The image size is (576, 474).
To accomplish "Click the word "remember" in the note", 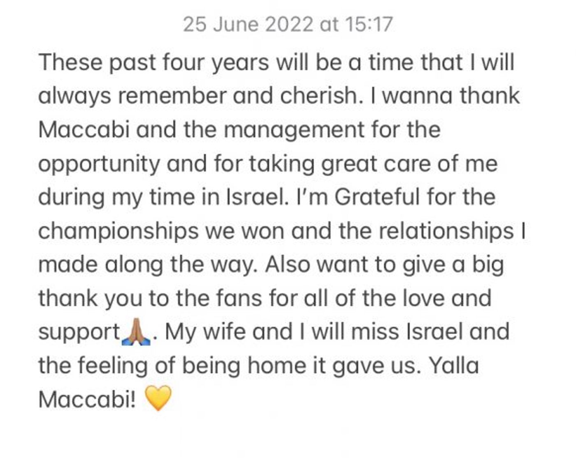I will (x=172, y=96).
